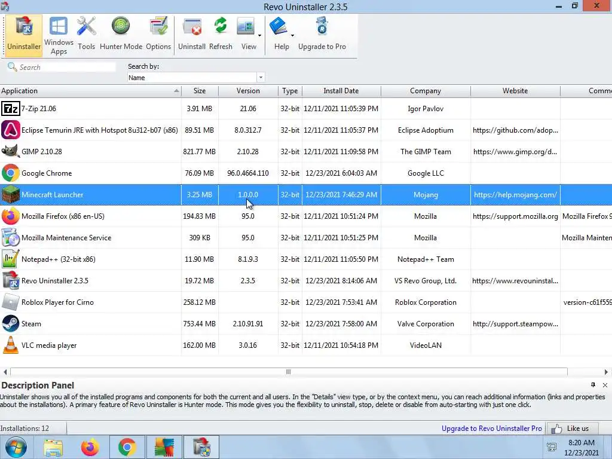This screenshot has width=612, height=459.
Task: Sort by the Company column header
Action: (426, 91)
